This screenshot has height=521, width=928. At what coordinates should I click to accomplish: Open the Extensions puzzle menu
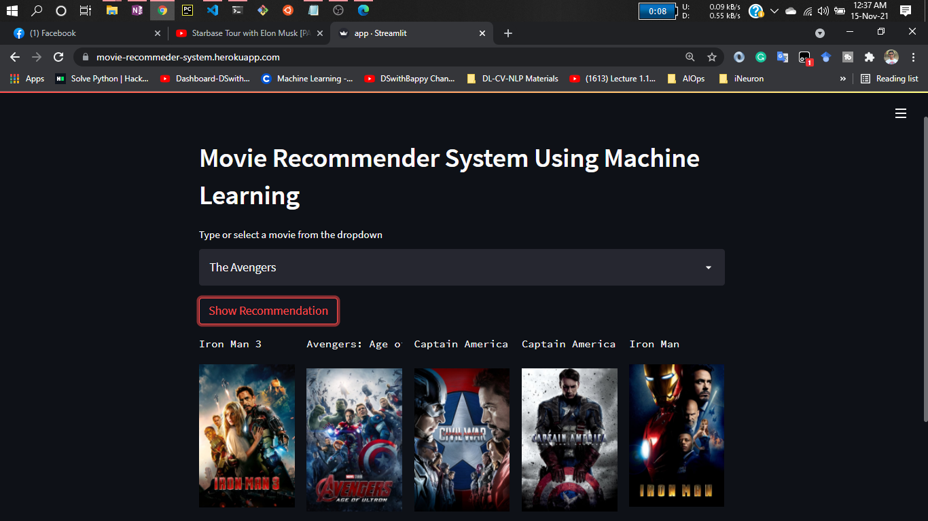tap(869, 58)
